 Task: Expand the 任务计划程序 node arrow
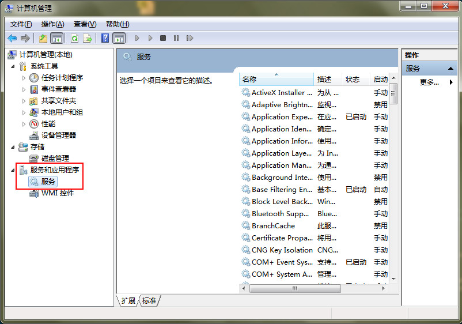point(24,78)
